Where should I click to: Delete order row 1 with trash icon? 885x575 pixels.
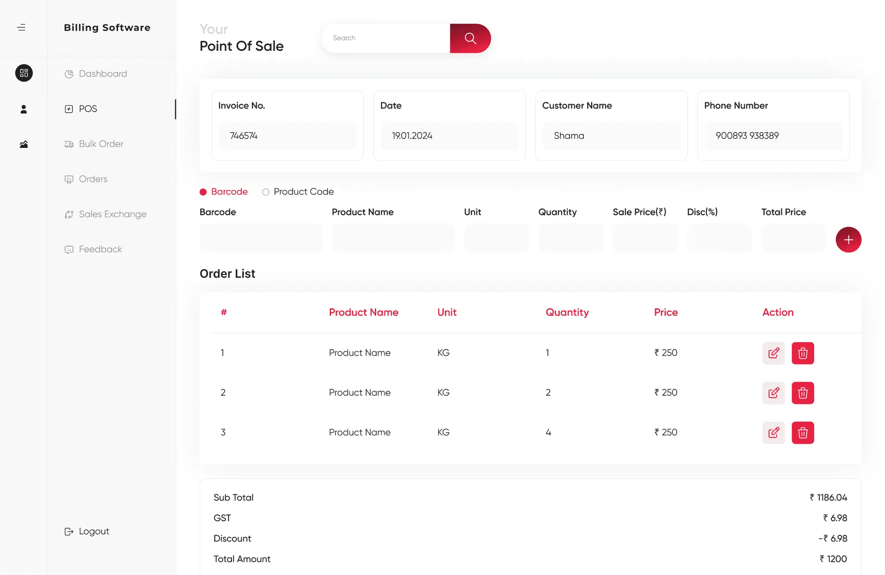point(803,353)
